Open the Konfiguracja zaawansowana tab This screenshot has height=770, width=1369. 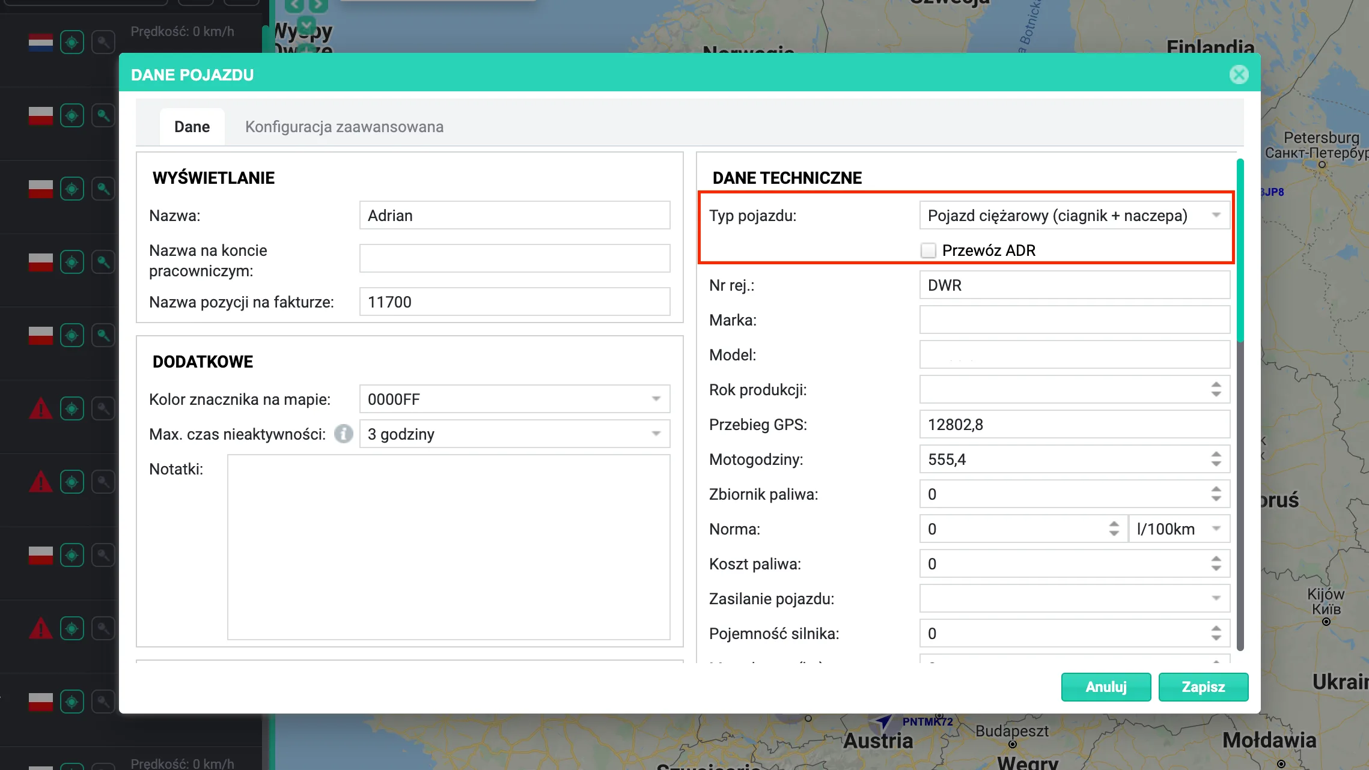pyautogui.click(x=344, y=127)
